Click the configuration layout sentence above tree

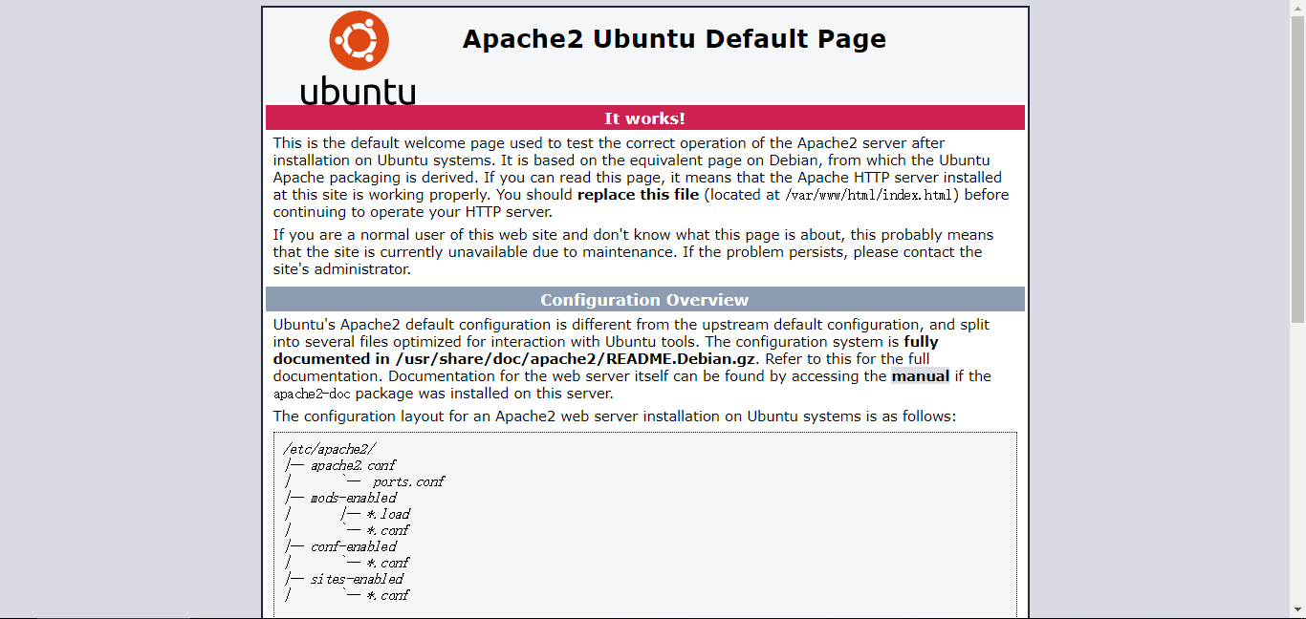coord(615,416)
